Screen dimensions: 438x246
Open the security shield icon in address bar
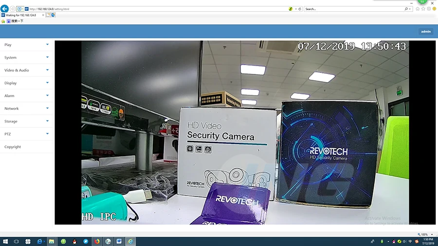19,9
